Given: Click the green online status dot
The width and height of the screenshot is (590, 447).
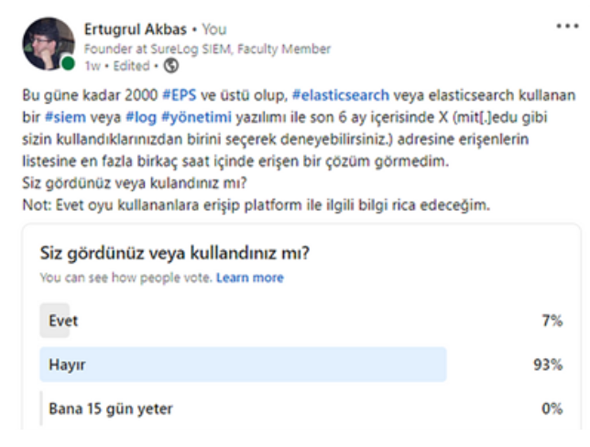Looking at the screenshot, I should tap(68, 64).
